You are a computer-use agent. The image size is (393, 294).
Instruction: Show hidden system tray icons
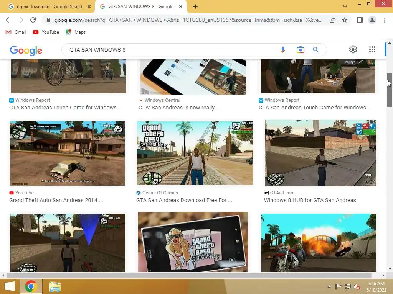click(329, 286)
